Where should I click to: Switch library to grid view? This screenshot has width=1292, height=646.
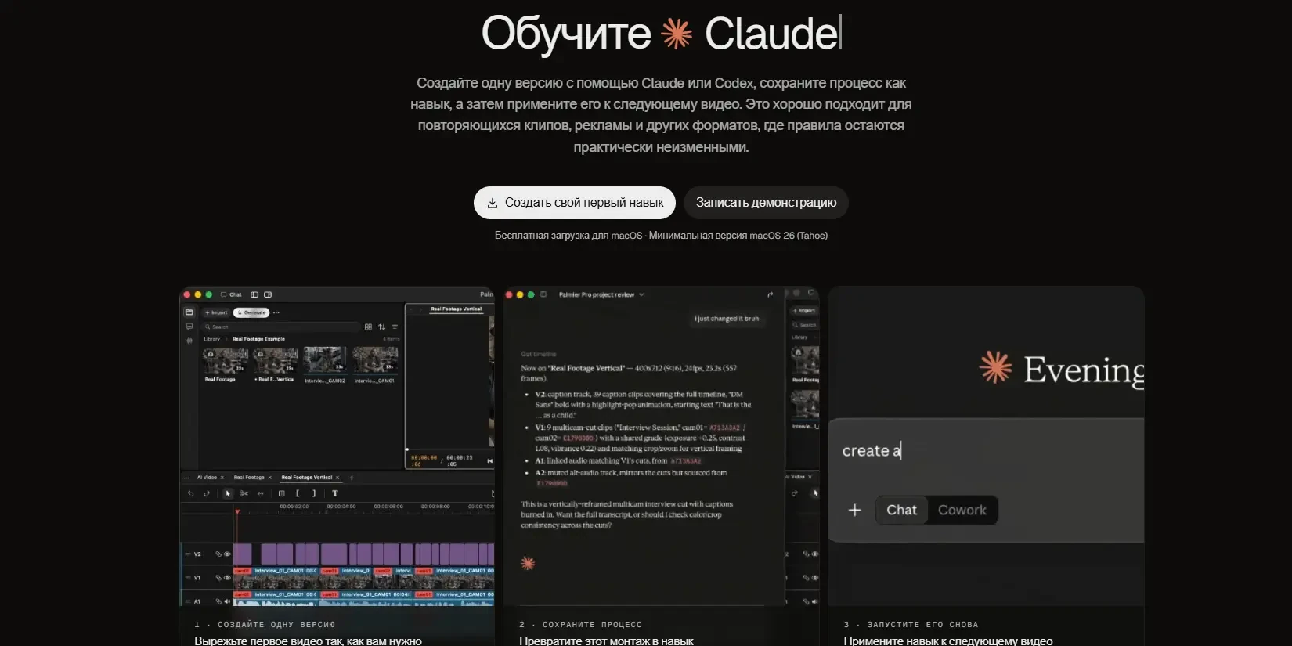pyautogui.click(x=368, y=327)
